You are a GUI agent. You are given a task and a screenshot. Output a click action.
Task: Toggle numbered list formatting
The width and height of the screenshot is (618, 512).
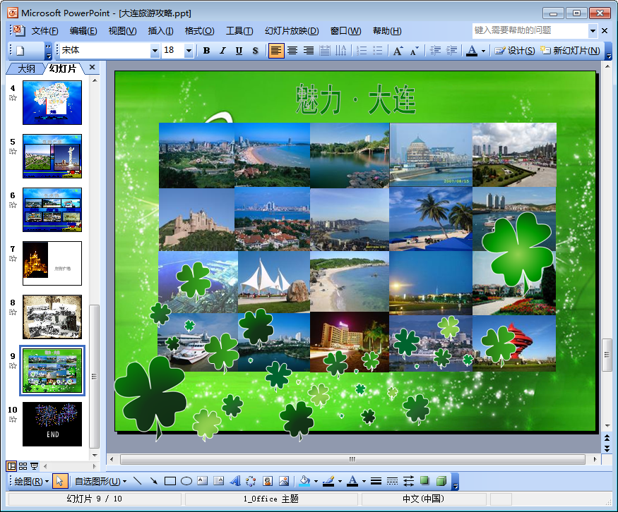click(362, 50)
